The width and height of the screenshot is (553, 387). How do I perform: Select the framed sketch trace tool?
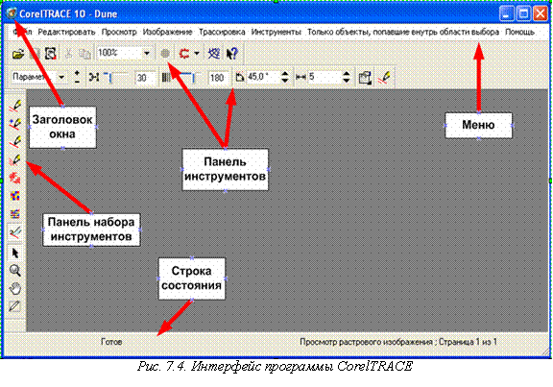coord(14,232)
